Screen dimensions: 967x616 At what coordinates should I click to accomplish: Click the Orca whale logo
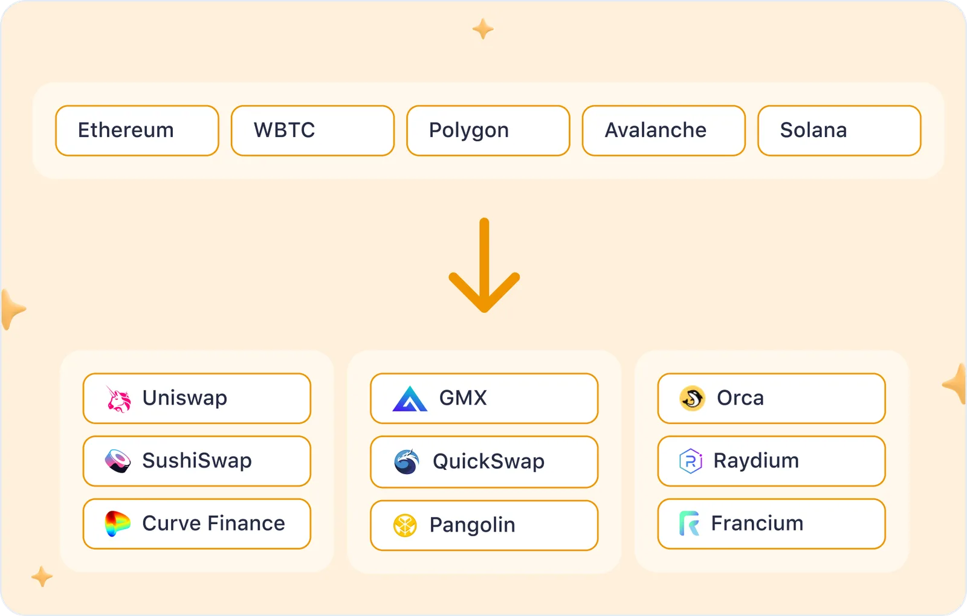[692, 399]
